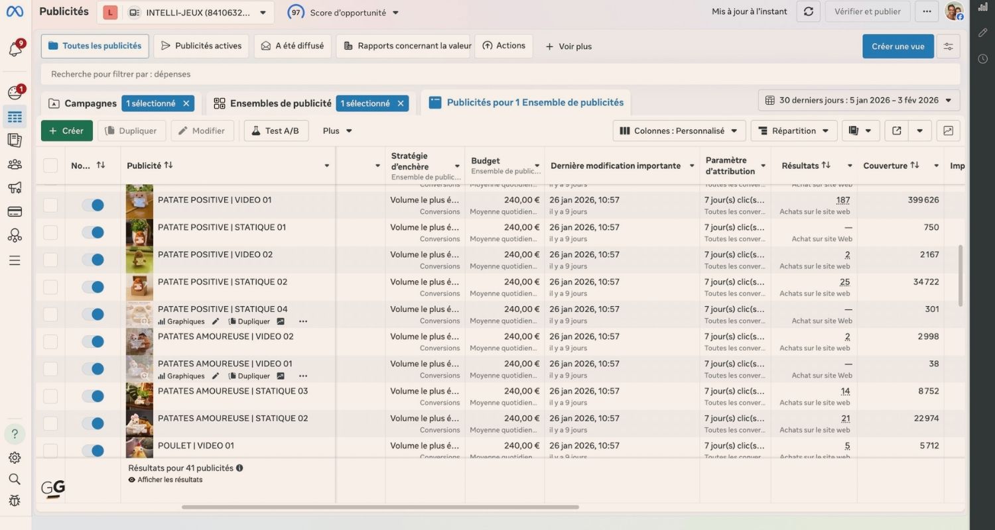Open the notifications bell icon
The width and height of the screenshot is (995, 530).
pyautogui.click(x=15, y=50)
